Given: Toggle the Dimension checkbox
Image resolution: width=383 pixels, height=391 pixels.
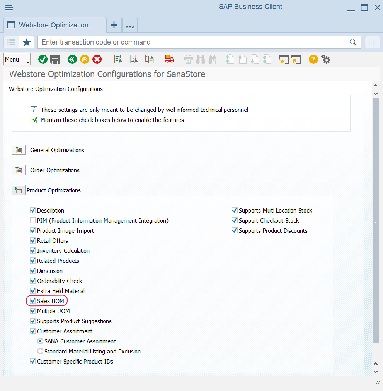Looking at the screenshot, I should point(32,271).
